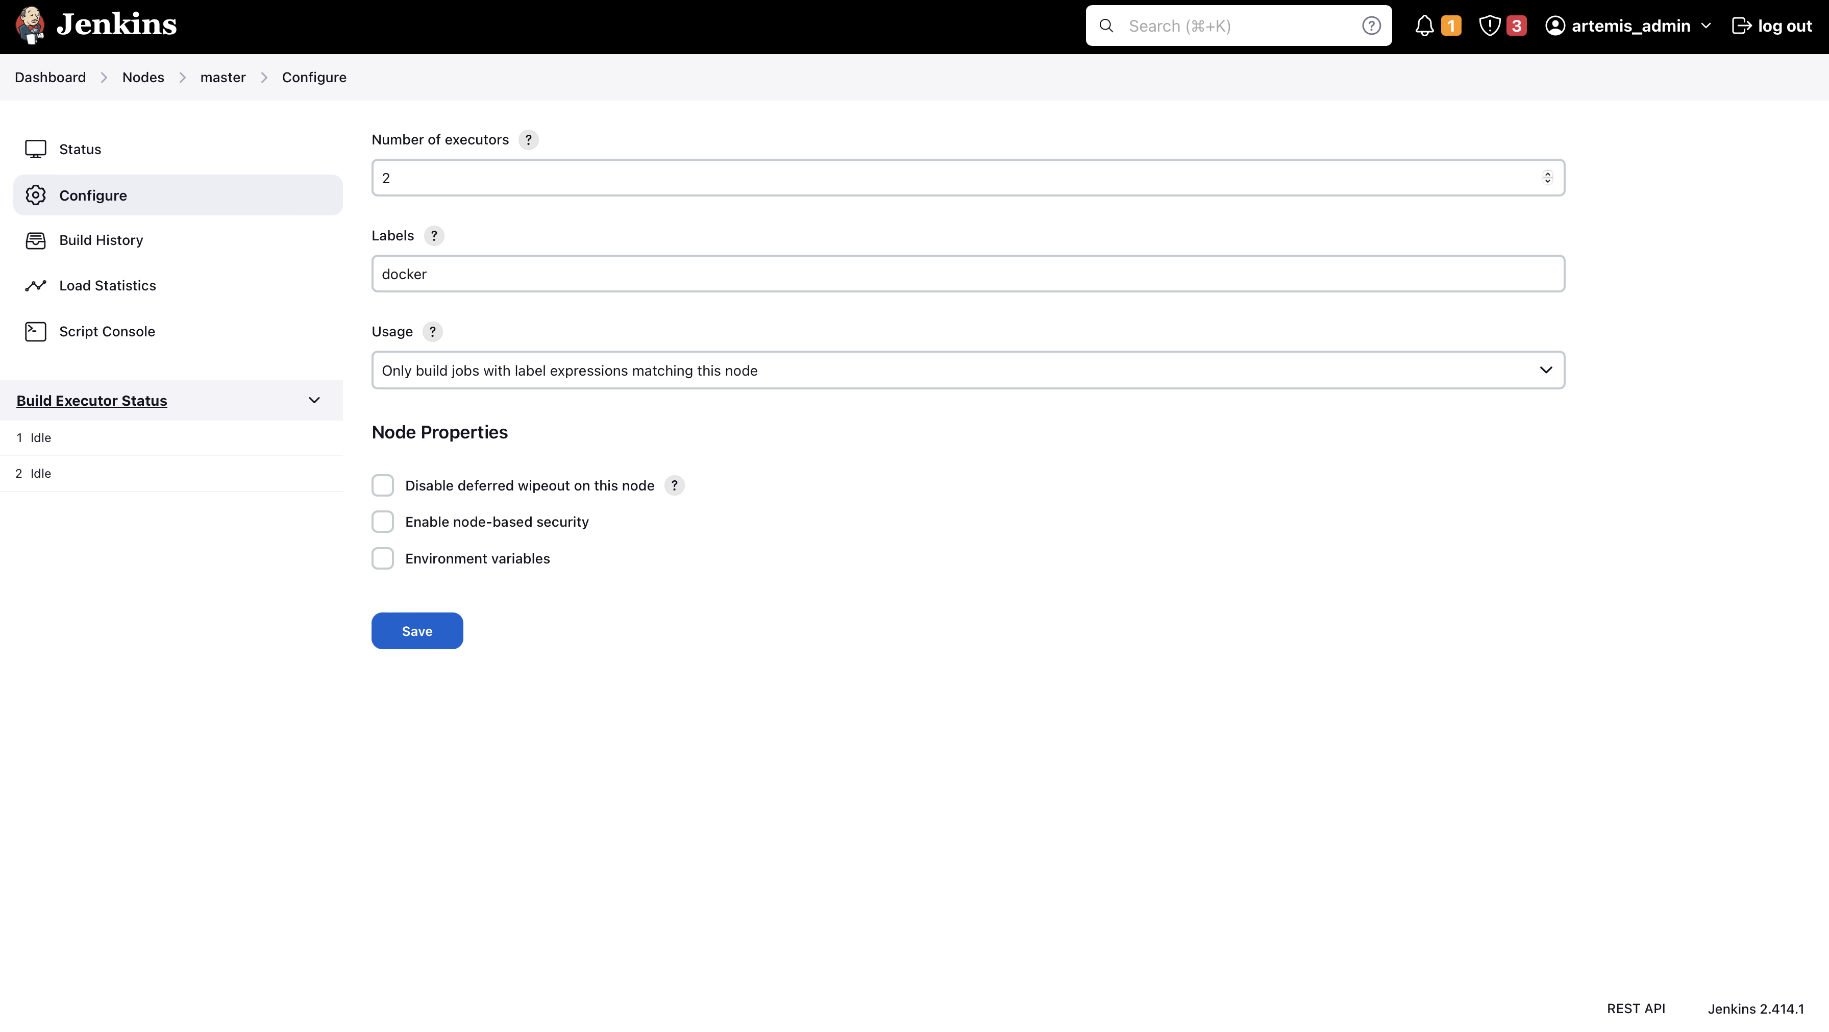This screenshot has width=1829, height=1032.
Task: Check Enable node-based security
Action: tap(383, 521)
